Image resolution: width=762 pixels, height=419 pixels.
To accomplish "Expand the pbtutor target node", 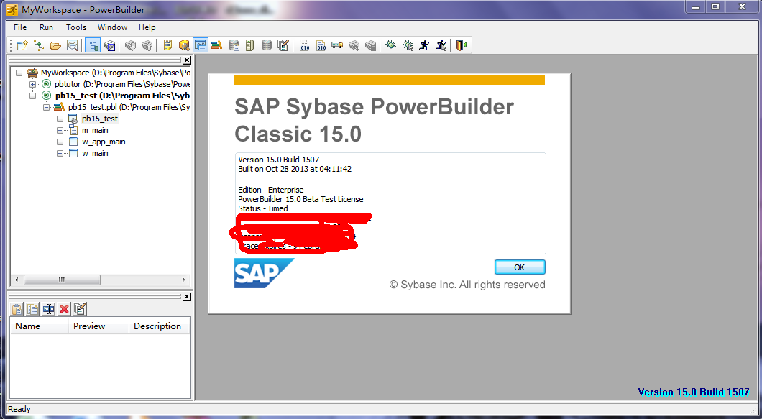I will tap(32, 84).
